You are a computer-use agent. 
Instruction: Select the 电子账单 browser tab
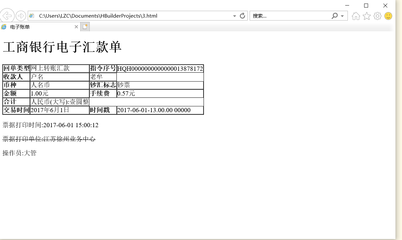[x=40, y=27]
